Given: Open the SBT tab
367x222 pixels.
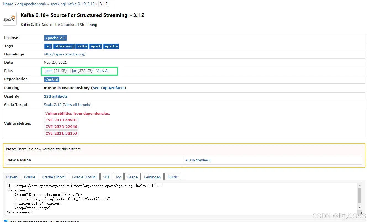Looking at the screenshot, I should pos(106,177).
